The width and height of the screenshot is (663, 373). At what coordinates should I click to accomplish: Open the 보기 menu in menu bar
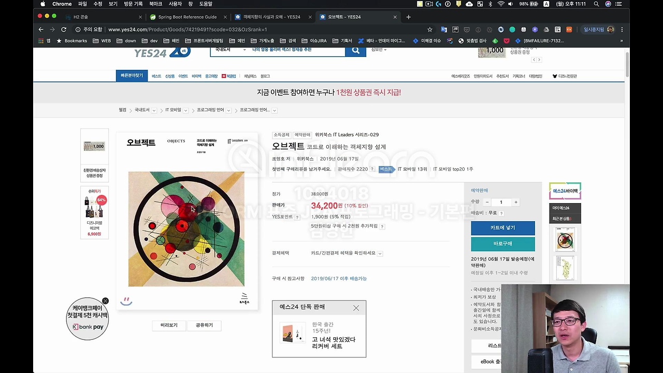pos(113,4)
